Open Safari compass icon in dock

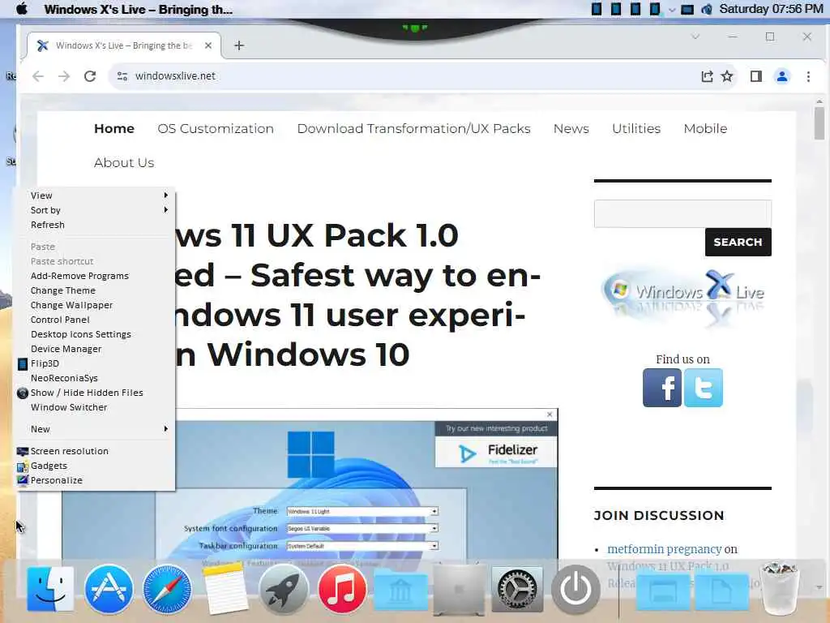(x=167, y=589)
